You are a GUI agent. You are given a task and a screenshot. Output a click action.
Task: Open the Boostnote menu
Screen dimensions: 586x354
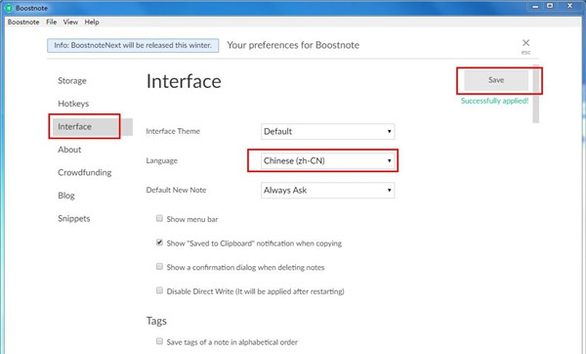click(x=23, y=22)
